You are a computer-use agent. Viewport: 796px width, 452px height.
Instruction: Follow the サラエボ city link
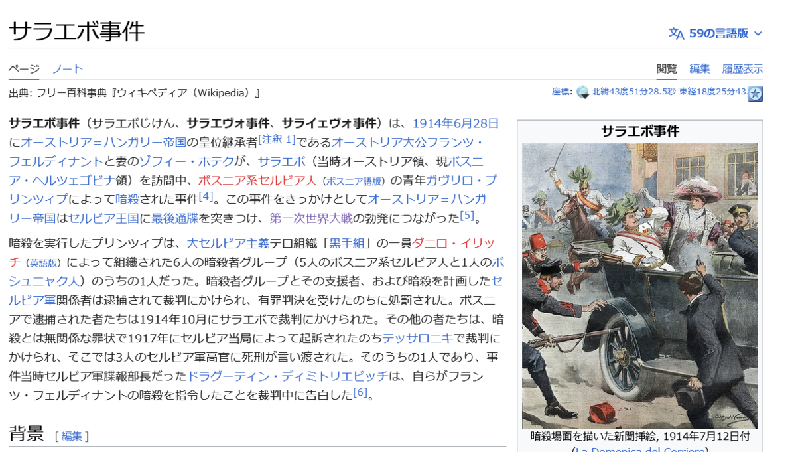click(x=281, y=161)
